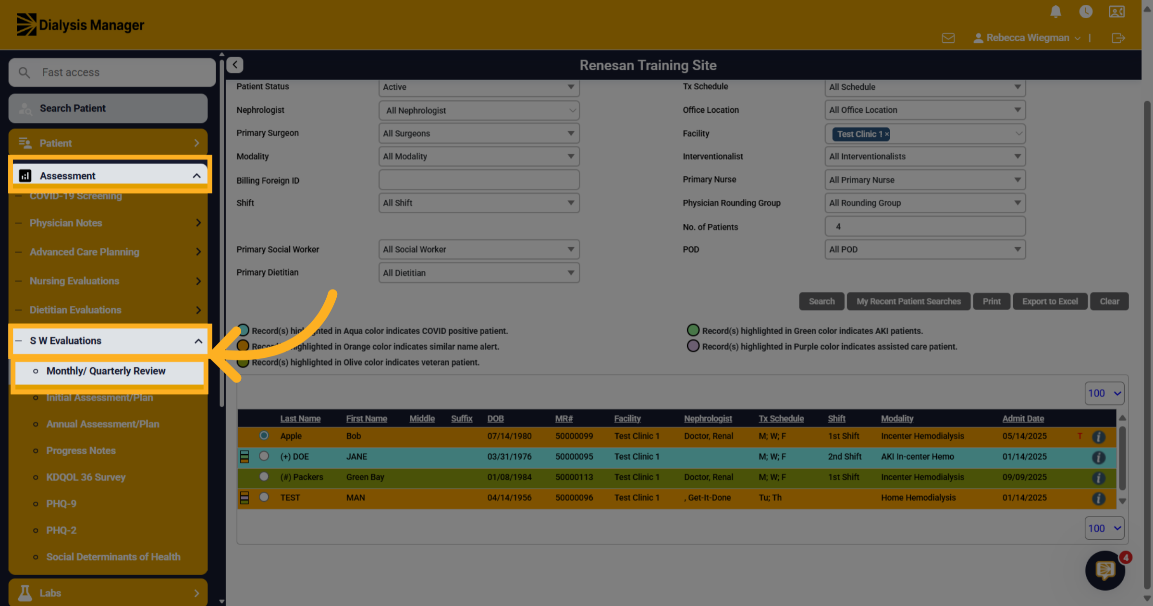Click My Recent Patient Searches button
The height and width of the screenshot is (606, 1153).
pos(908,302)
